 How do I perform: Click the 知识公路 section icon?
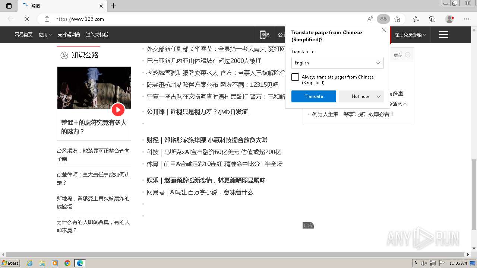click(x=64, y=55)
